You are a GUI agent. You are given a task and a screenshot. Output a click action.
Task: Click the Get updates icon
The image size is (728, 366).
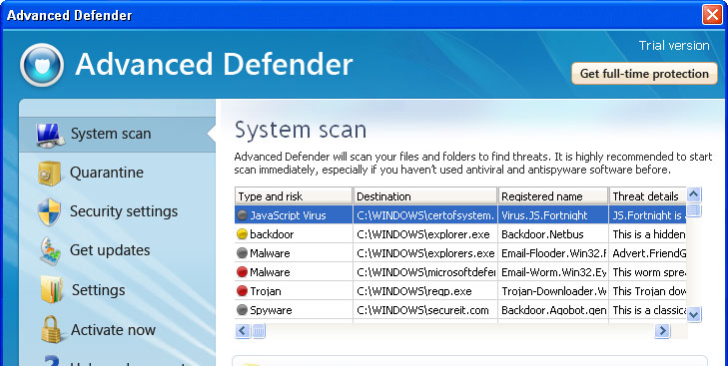point(50,251)
